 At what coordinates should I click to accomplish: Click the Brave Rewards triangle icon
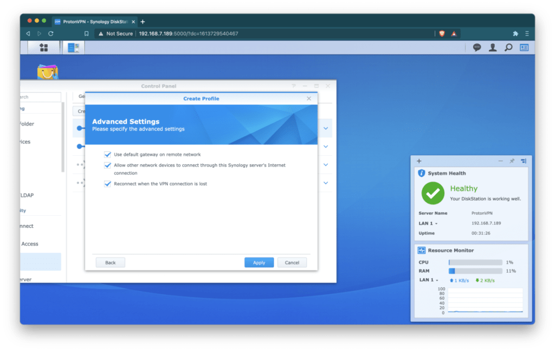click(454, 34)
